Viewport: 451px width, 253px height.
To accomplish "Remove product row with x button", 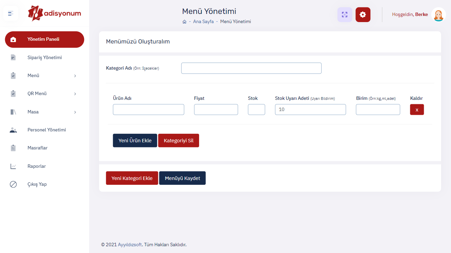I will [x=417, y=110].
